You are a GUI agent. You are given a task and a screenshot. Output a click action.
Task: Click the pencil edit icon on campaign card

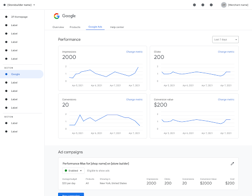232,164
